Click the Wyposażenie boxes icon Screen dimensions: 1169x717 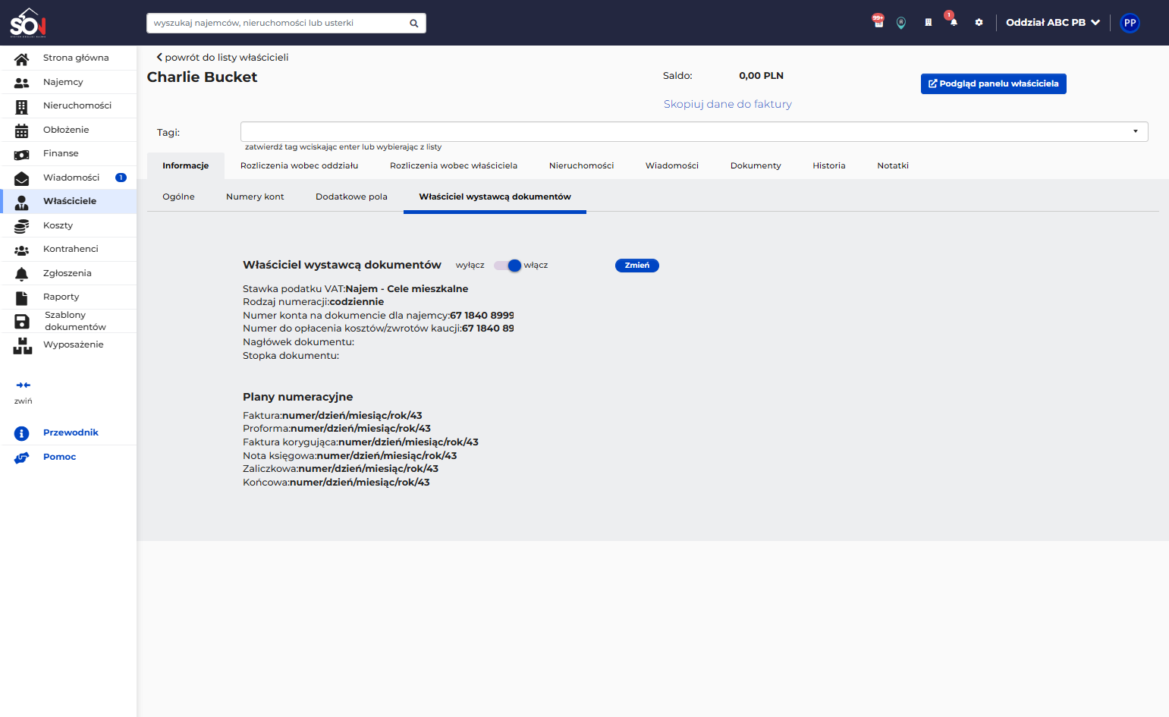tap(23, 346)
